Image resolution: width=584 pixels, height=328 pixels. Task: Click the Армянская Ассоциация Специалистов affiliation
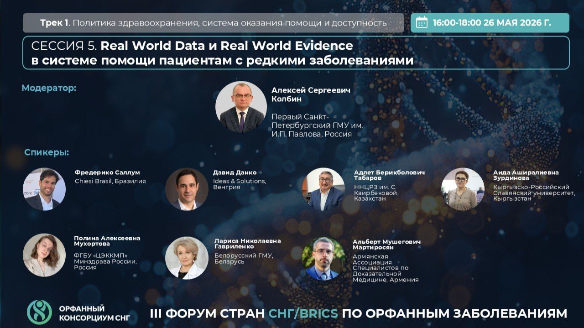coord(386,268)
